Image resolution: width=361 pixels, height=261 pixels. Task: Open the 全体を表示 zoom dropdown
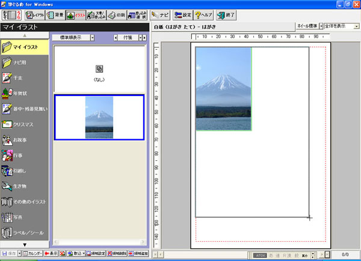point(357,27)
